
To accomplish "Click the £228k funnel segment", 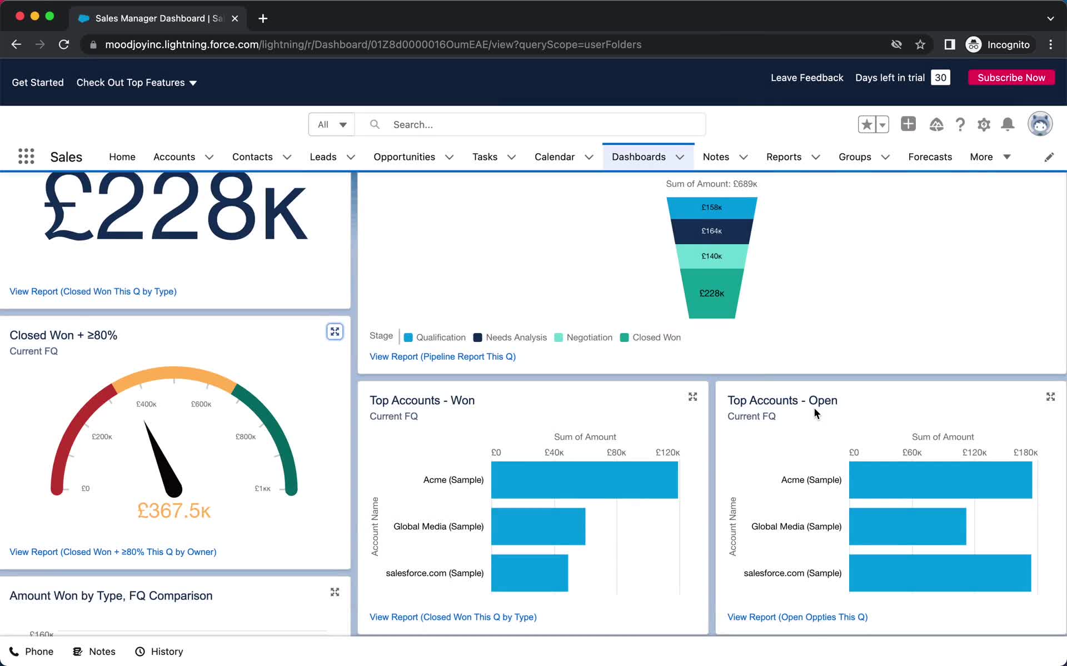I will [712, 294].
